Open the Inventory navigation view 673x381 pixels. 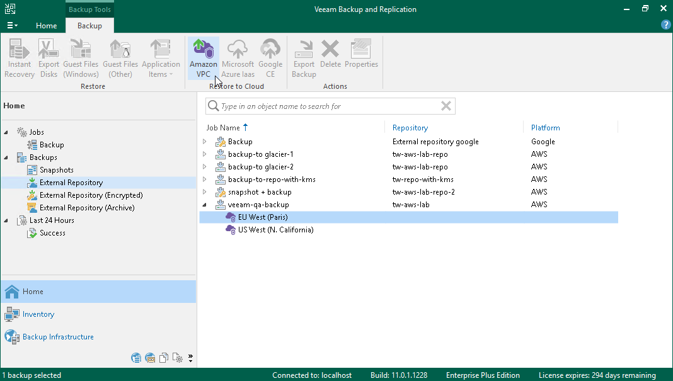click(x=38, y=314)
